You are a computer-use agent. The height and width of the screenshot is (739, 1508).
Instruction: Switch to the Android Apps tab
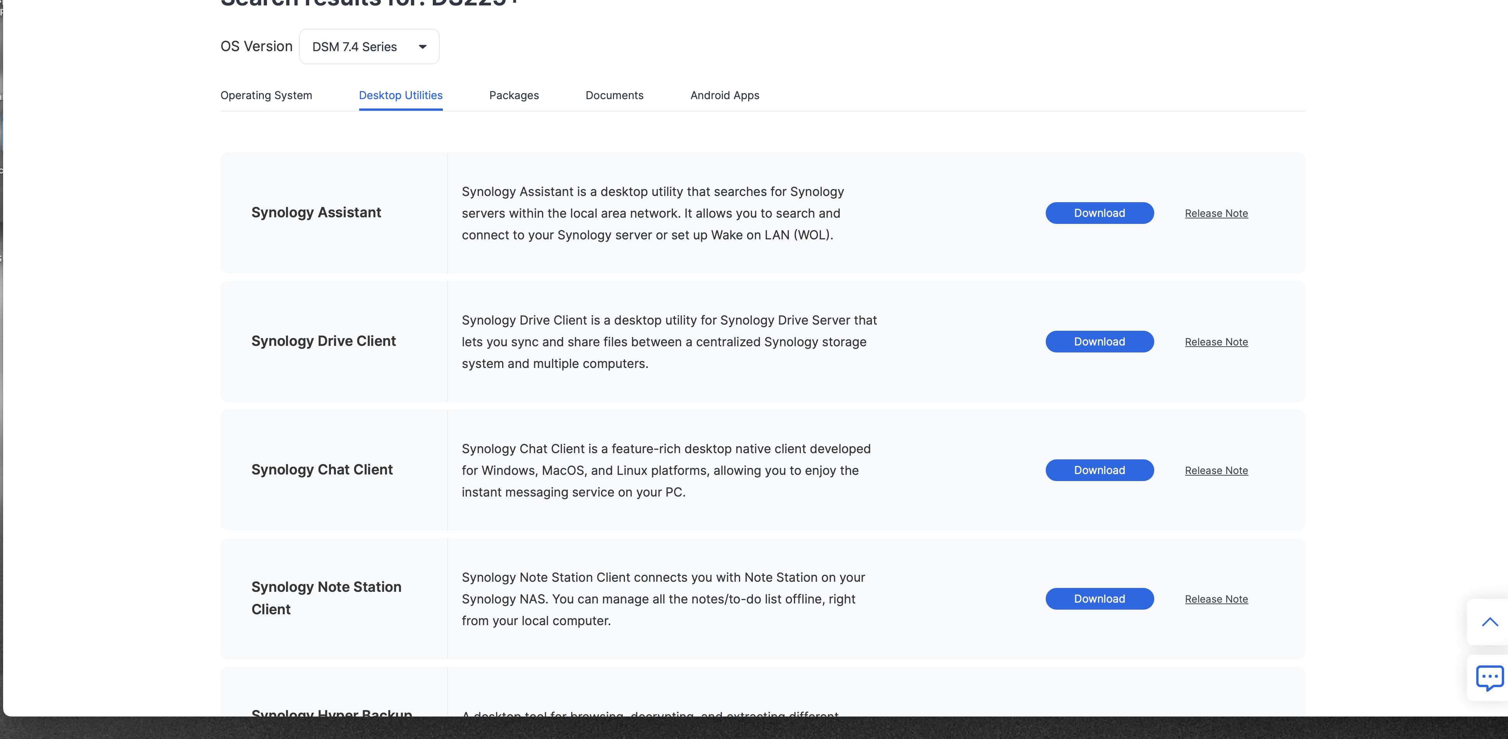[x=725, y=95]
